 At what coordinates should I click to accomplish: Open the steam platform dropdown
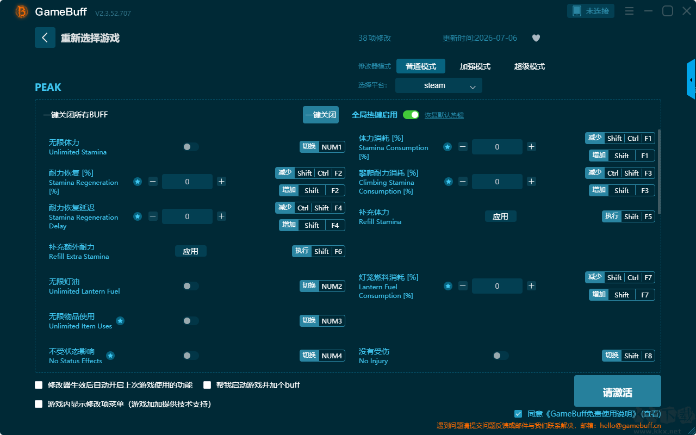point(439,85)
